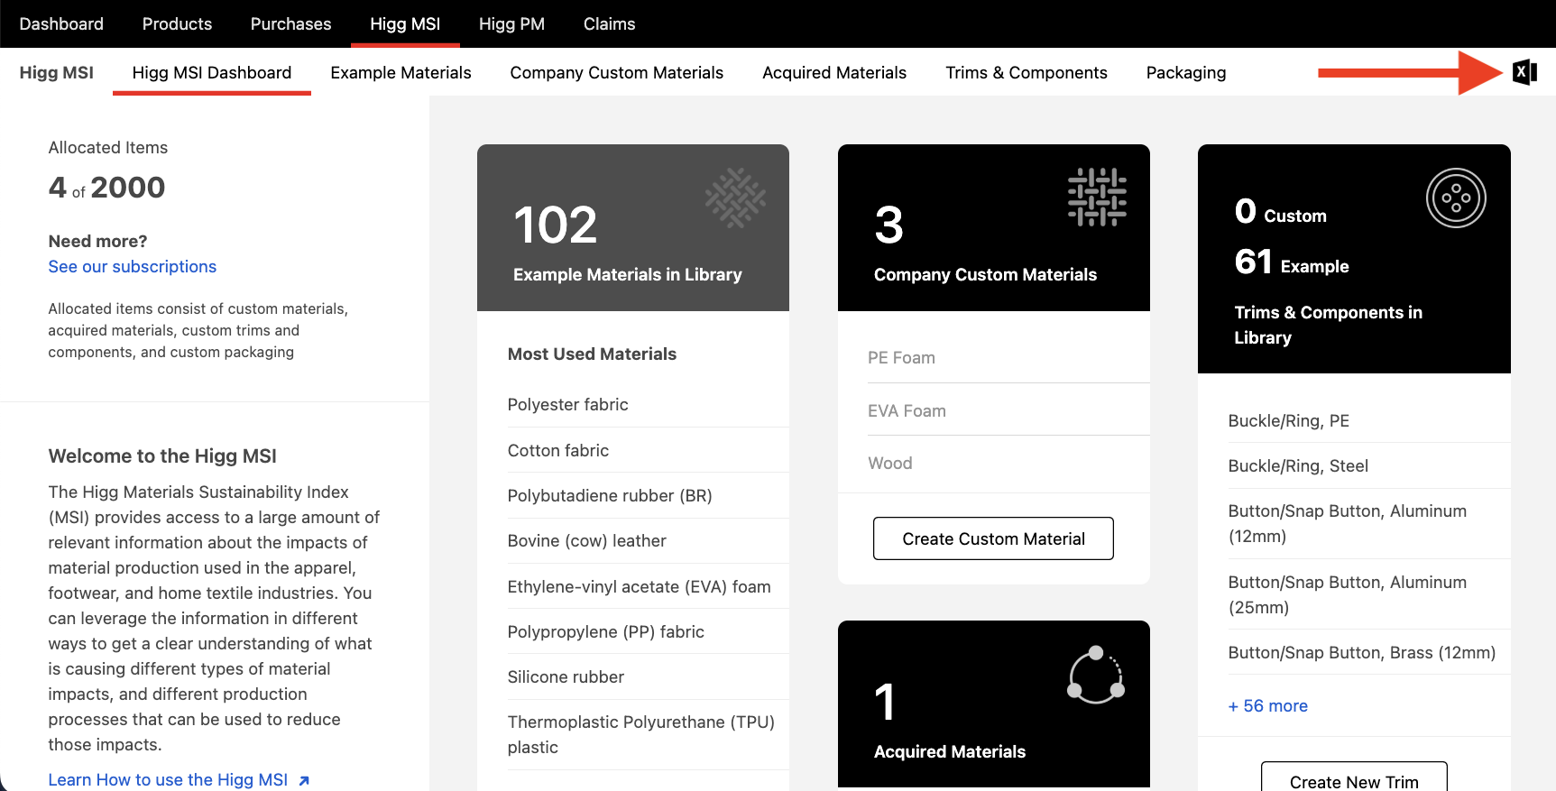The image size is (1556, 791).
Task: Open the Packaging tab
Action: tap(1186, 72)
